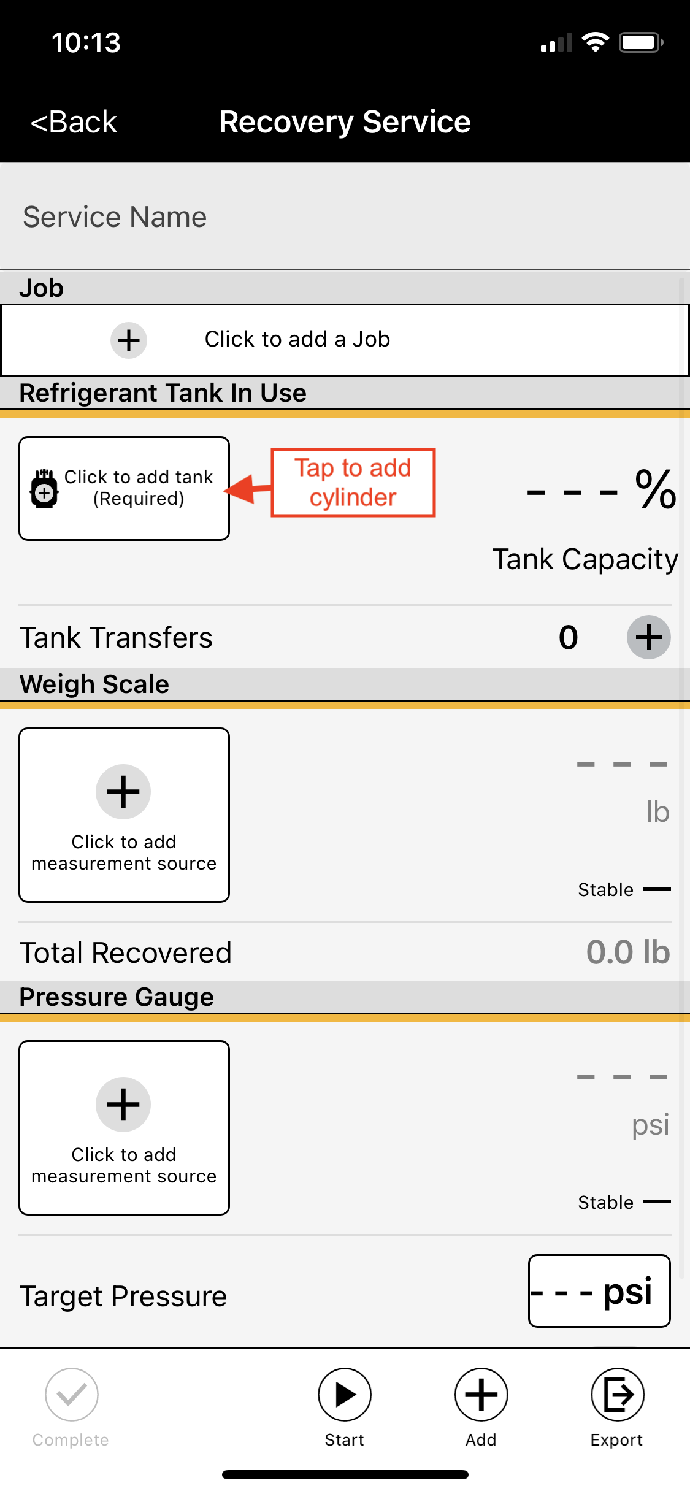Tap the Export icon

tap(617, 1395)
